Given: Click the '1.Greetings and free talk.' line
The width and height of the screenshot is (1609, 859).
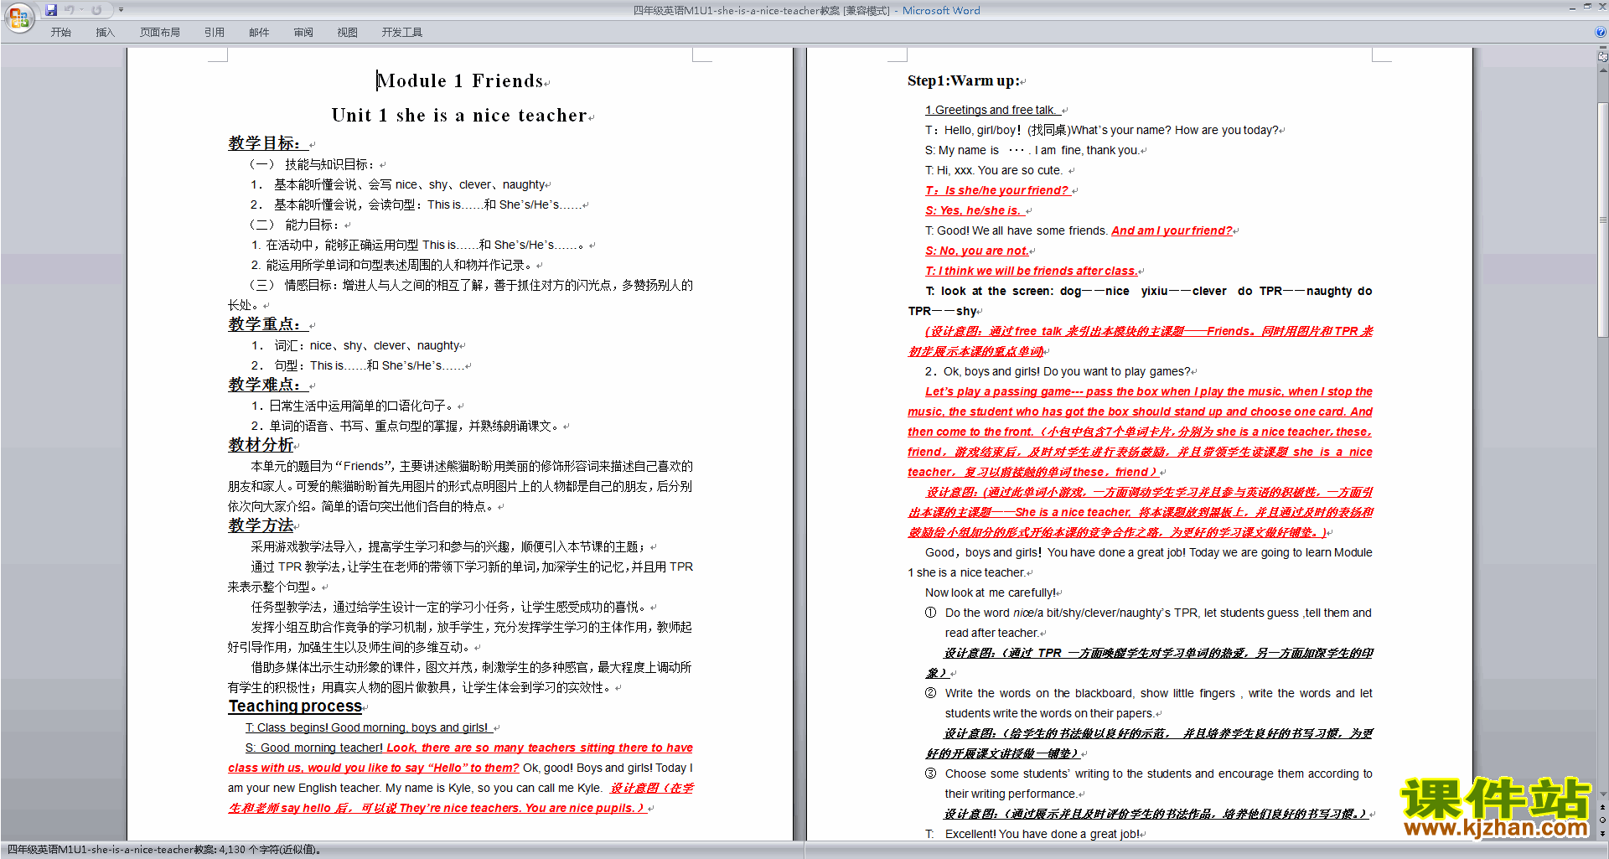Looking at the screenshot, I should pyautogui.click(x=991, y=110).
